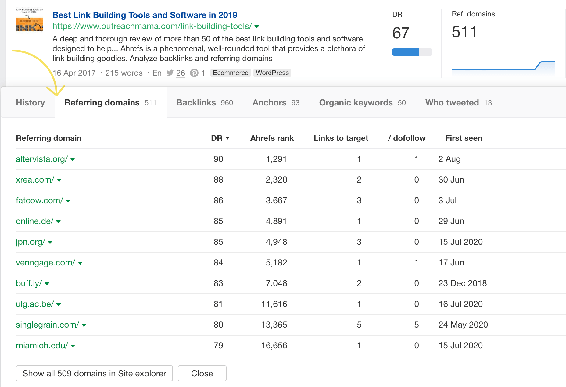Expand the xrea.com domain dropdown arrow

(x=59, y=180)
